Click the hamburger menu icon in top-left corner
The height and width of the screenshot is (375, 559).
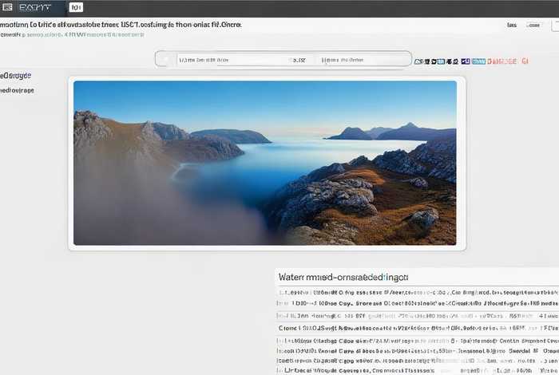point(7,7)
